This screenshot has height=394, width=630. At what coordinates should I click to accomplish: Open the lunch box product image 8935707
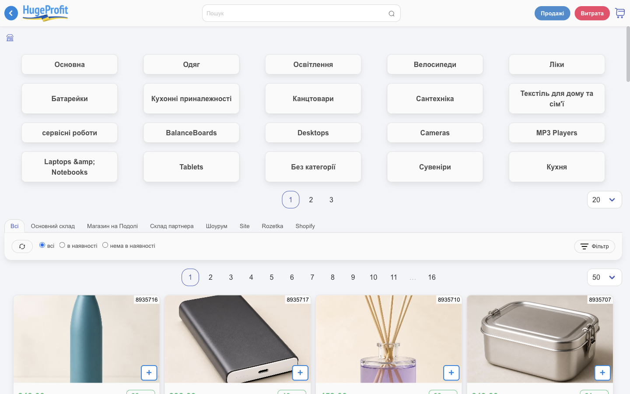[x=540, y=339]
